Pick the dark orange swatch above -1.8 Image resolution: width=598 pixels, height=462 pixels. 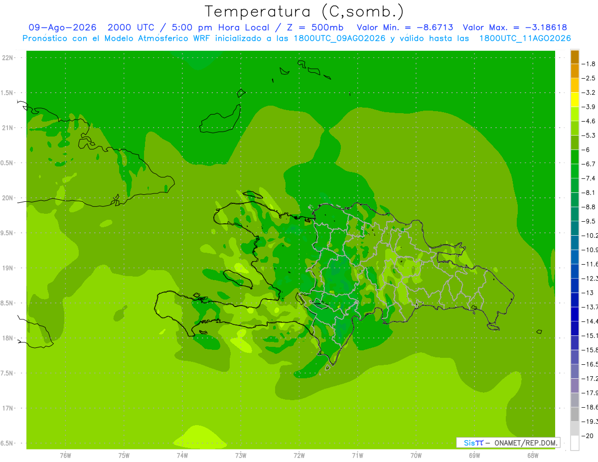click(575, 57)
